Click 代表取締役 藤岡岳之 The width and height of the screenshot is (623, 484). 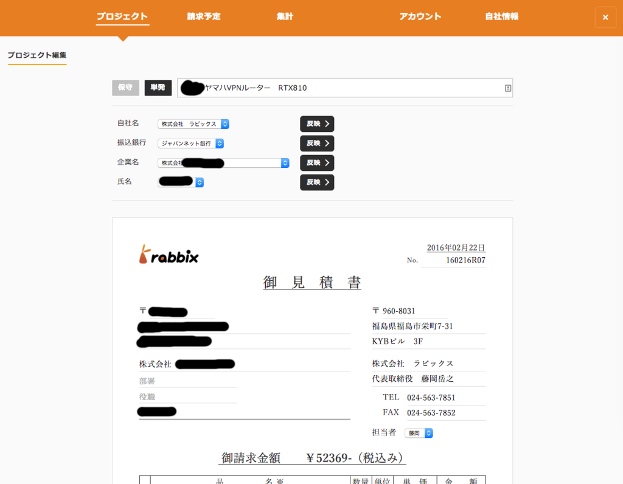click(x=412, y=379)
